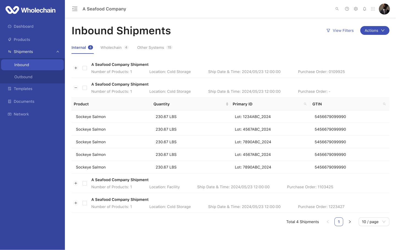Viewport: 396px width, 250px height.
Task: Check the box for shipment with PO 0109925
Action: (85, 68)
